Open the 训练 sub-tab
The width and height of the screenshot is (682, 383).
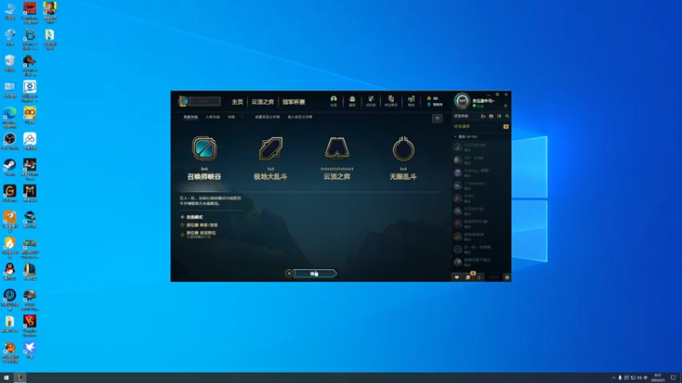pyautogui.click(x=231, y=117)
